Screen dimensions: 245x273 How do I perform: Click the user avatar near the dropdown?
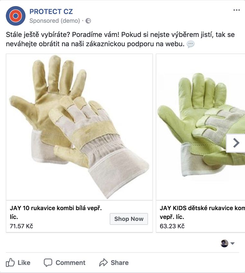point(224,243)
